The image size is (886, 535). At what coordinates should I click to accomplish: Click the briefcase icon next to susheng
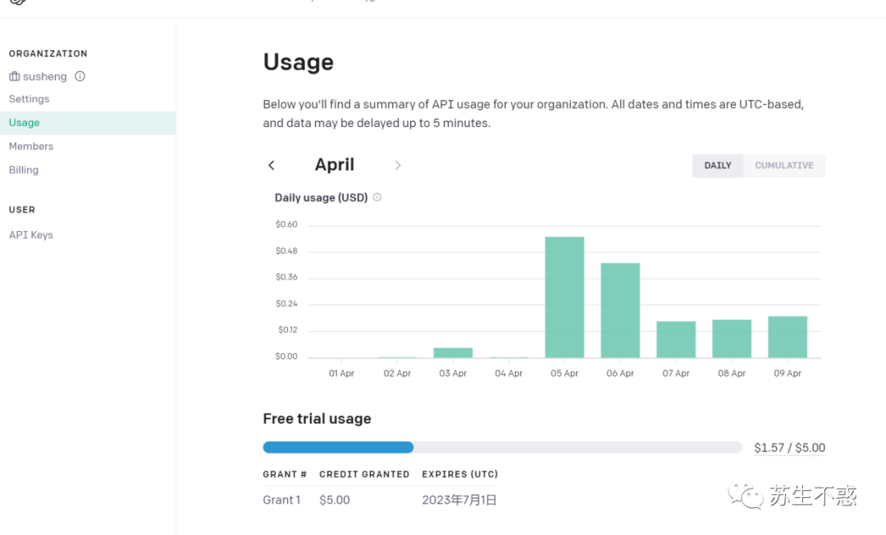tap(15, 76)
